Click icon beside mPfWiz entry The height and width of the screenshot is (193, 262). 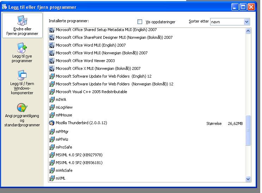[x=52, y=139]
